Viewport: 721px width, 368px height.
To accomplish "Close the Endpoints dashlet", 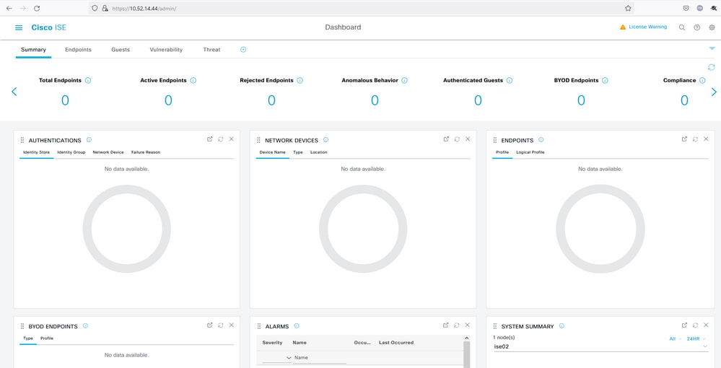I will click(706, 139).
